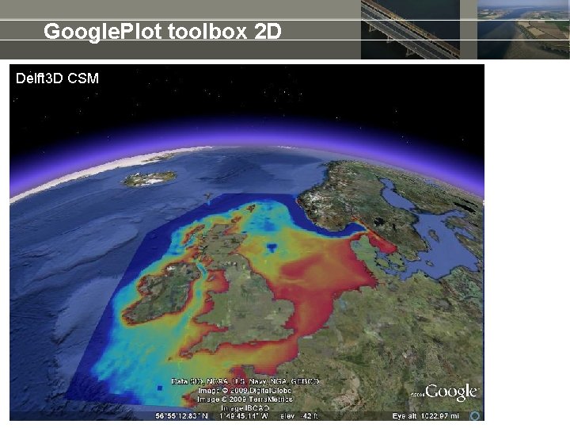This screenshot has width=570, height=428.
Task: Click longitude readout '1°49'45.11" W'
Action: [244, 415]
